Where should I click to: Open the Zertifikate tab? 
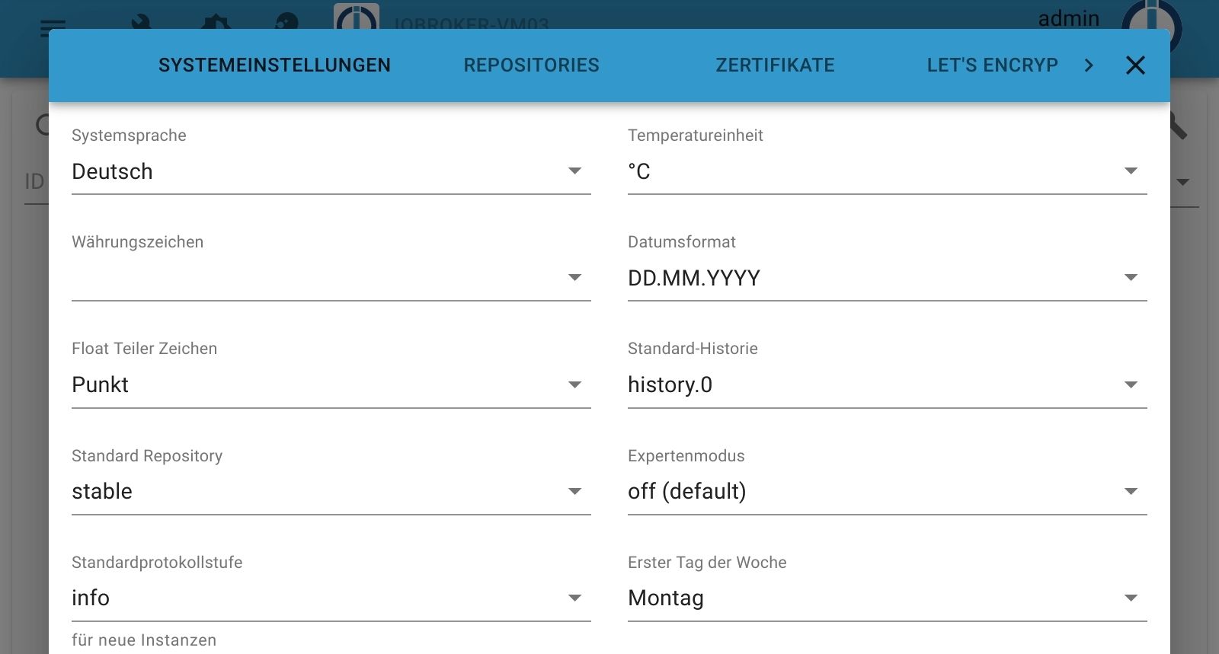(775, 65)
